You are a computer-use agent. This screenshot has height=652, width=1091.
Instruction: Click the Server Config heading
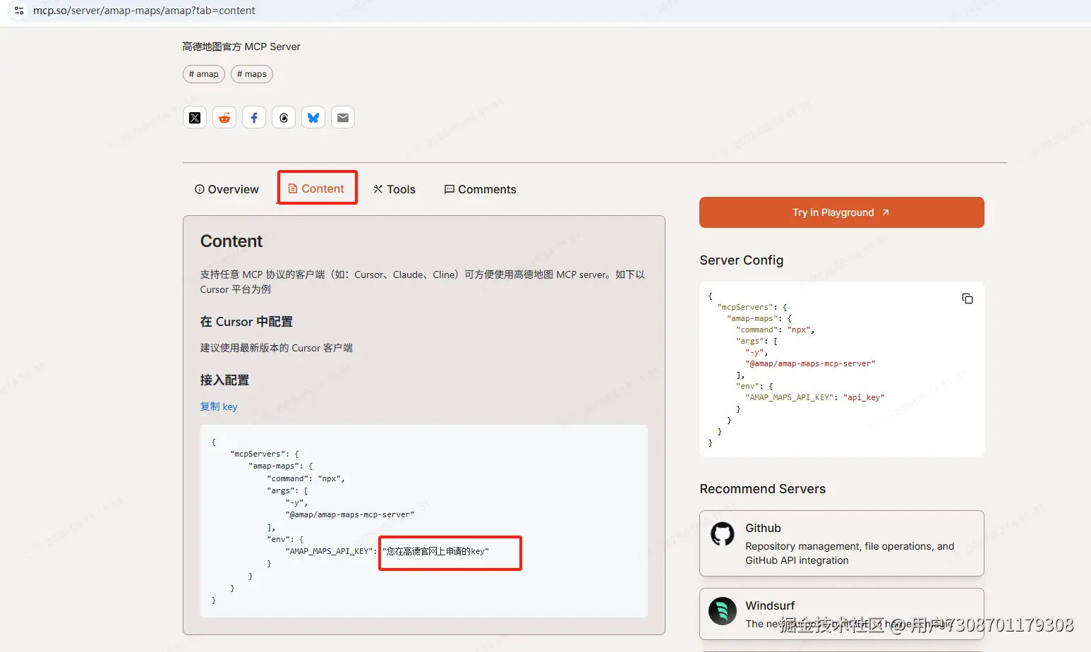coord(741,260)
